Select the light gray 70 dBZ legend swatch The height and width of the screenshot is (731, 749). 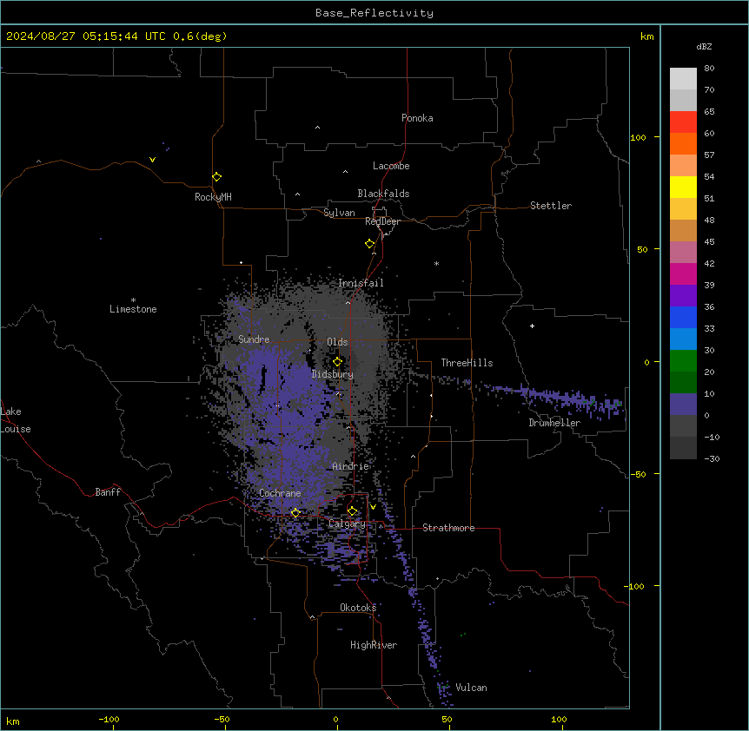click(683, 100)
